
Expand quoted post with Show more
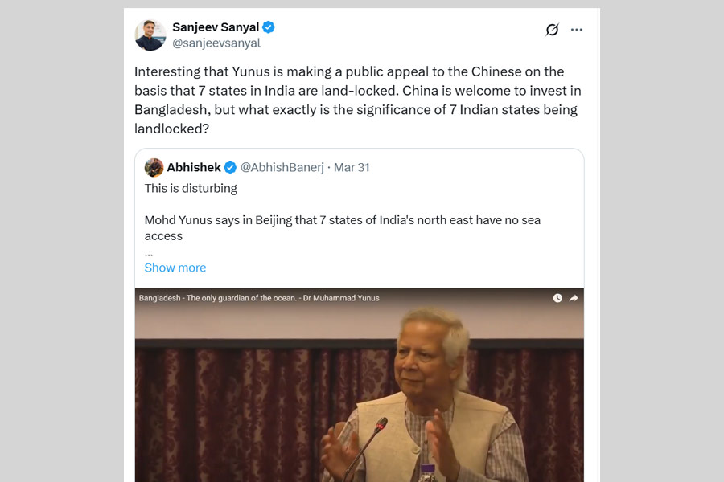(x=175, y=268)
